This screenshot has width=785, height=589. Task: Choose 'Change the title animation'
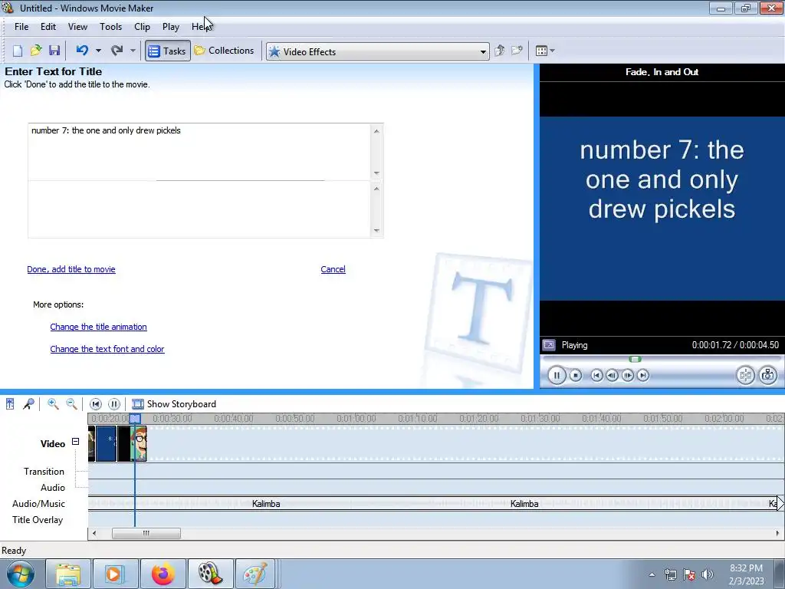coord(98,327)
